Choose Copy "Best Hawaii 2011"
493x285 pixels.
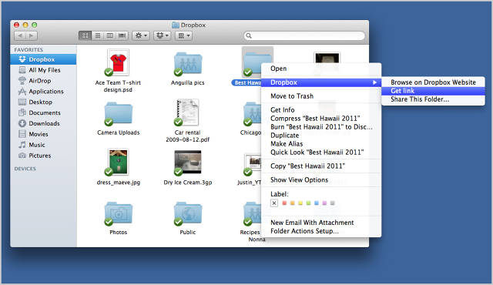321,166
